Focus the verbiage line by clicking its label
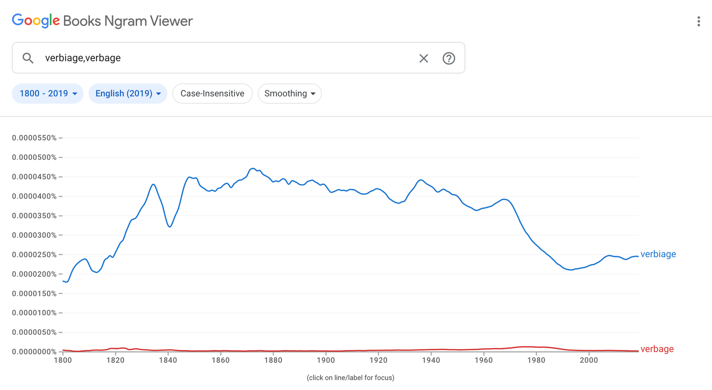This screenshot has width=712, height=390. pyautogui.click(x=658, y=254)
